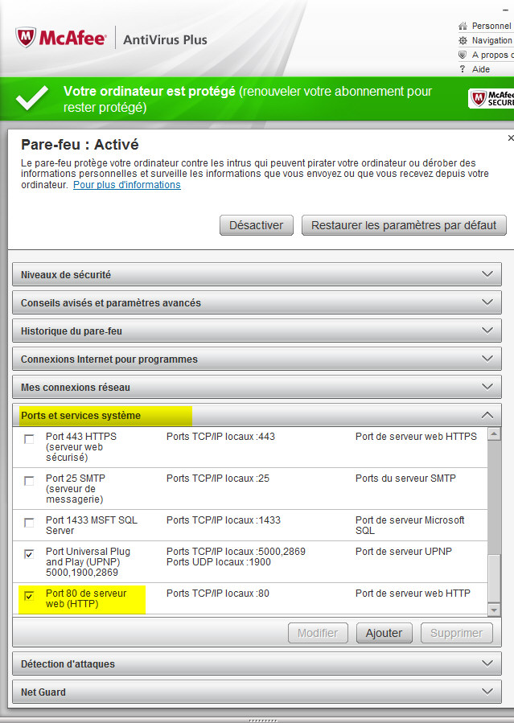Open Personnel home icon
Screen dimensions: 514x723
tap(463, 26)
